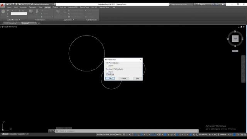Open the action macro name combo box
This screenshot has height=139, width=247.
pos(19,14)
